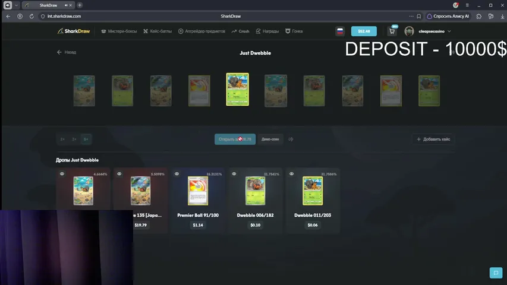Go back with the Назад link
This screenshot has height=285, width=507.
(67, 52)
